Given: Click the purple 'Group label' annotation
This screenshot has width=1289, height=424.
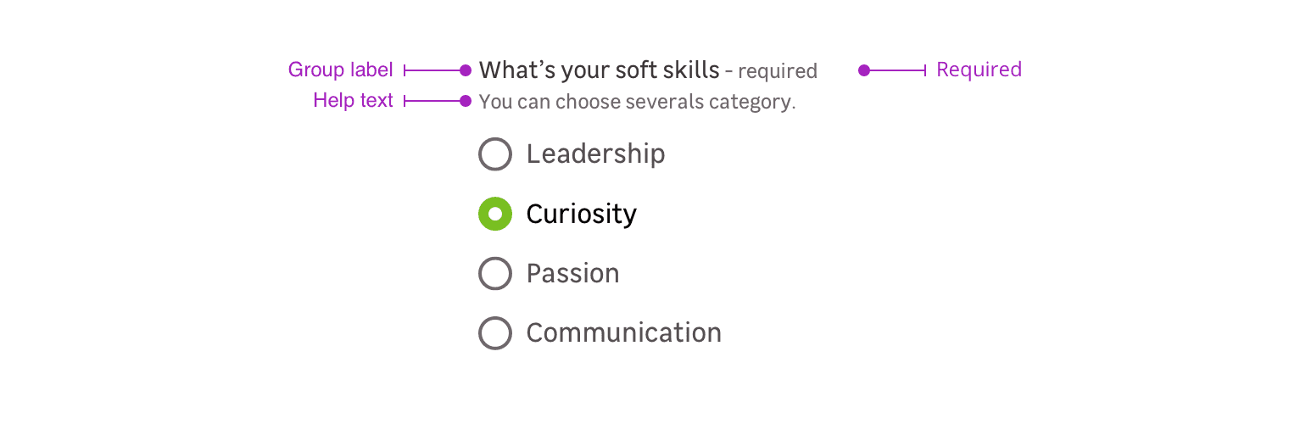Looking at the screenshot, I should tap(340, 70).
